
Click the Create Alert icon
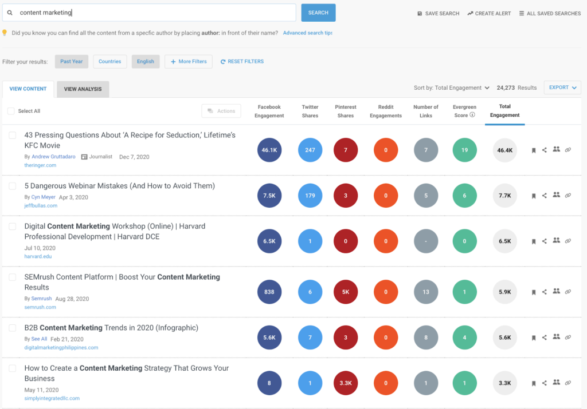click(x=471, y=13)
